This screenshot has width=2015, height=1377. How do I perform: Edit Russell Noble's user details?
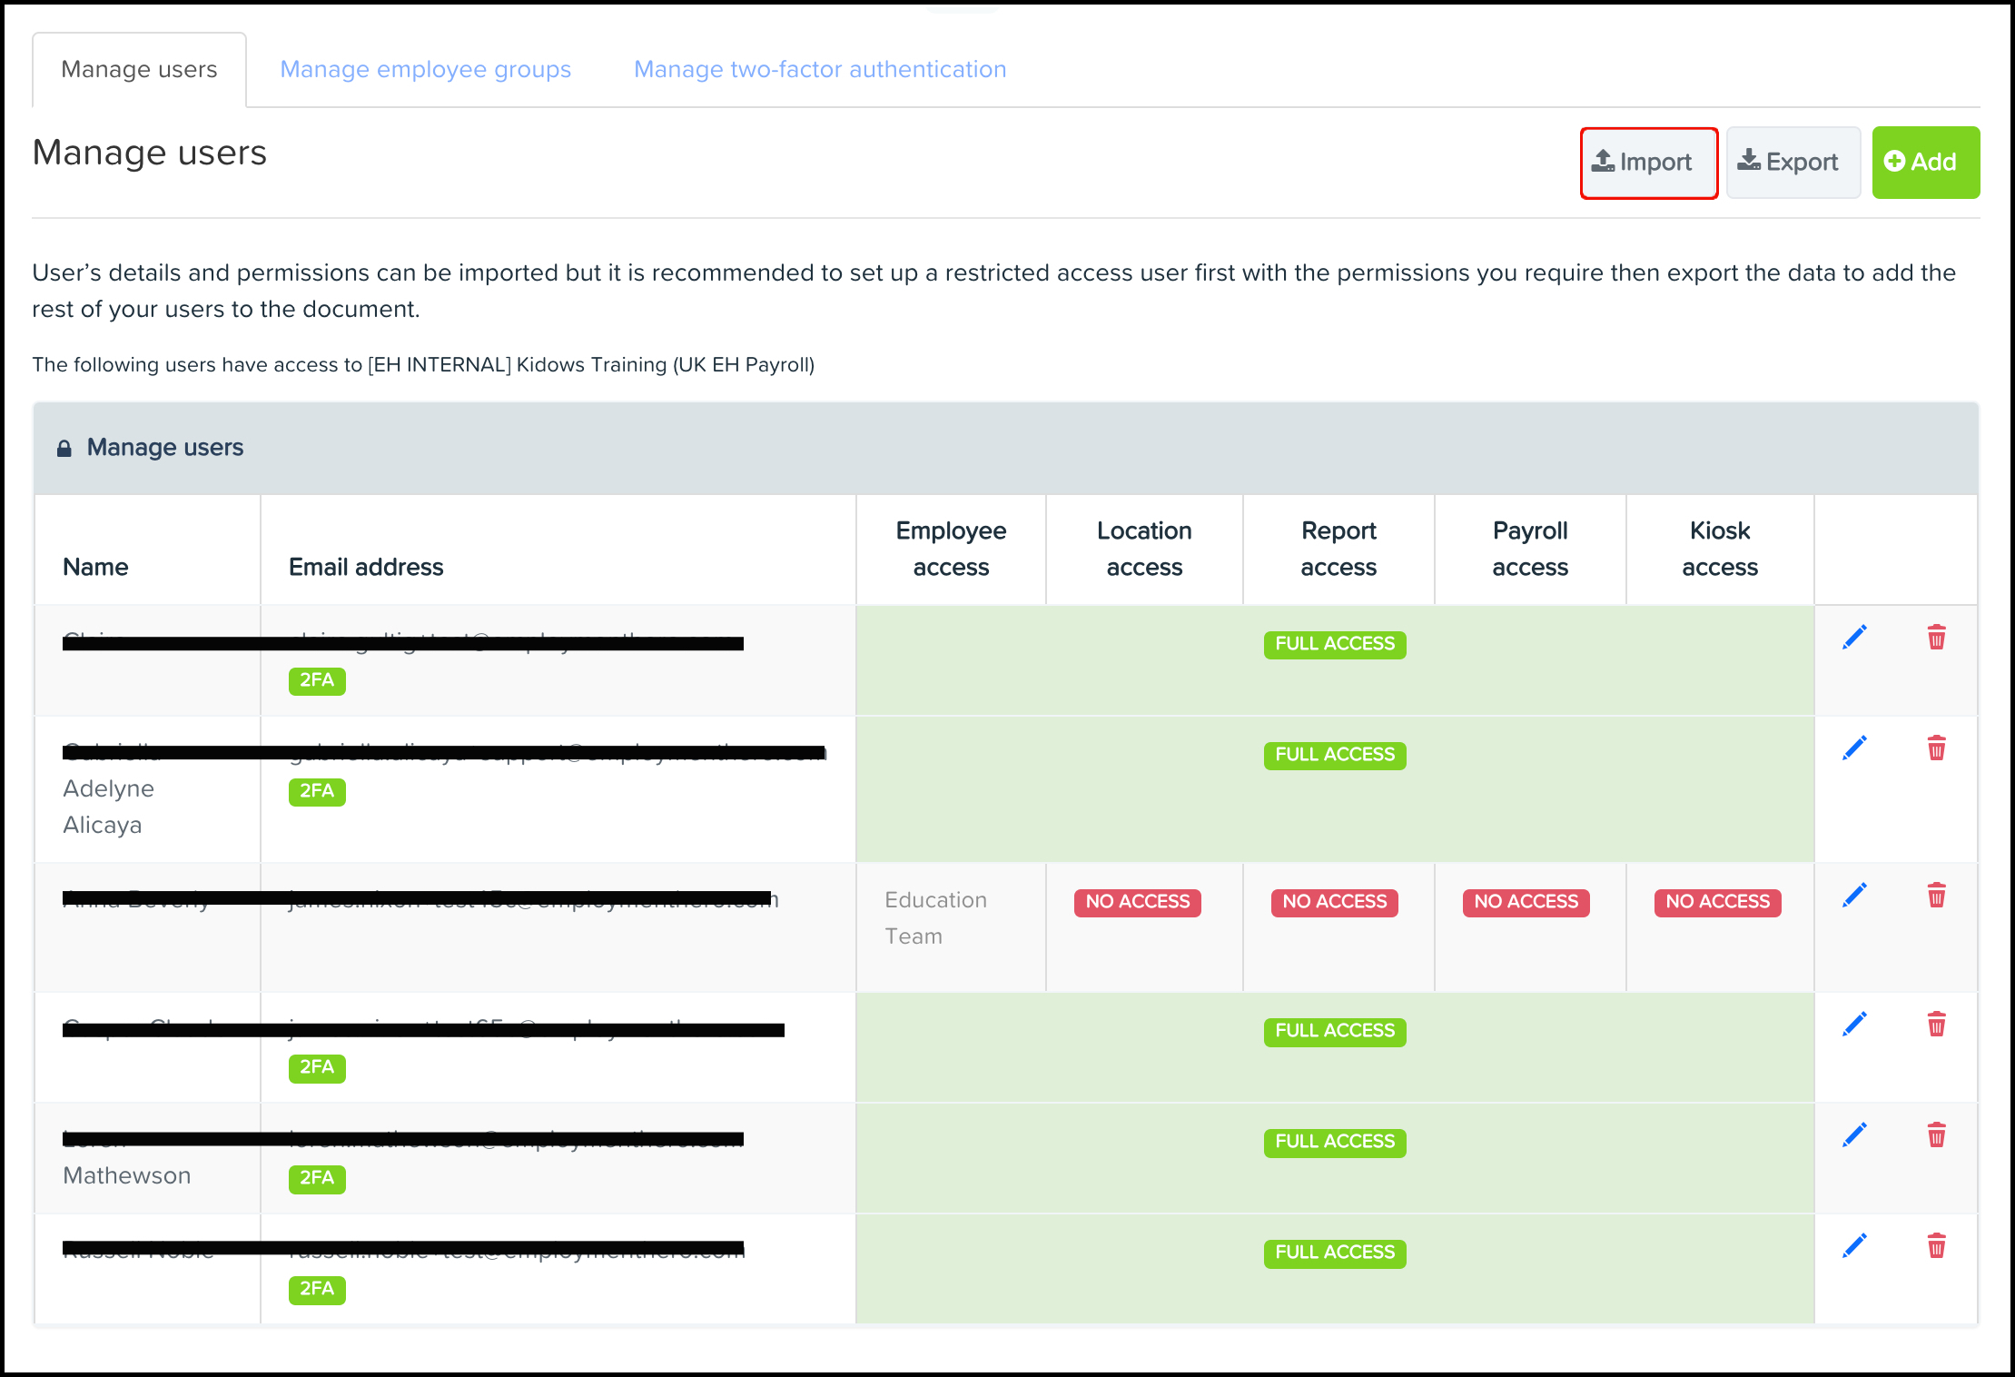[1854, 1244]
